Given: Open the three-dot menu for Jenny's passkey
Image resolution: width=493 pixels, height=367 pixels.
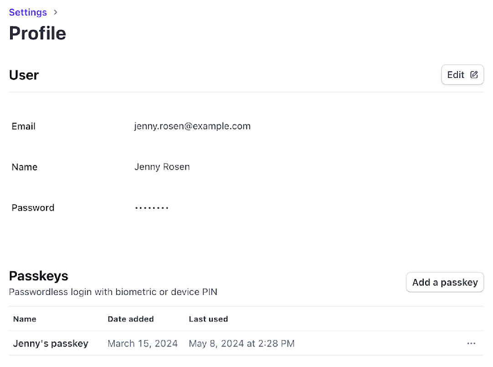Looking at the screenshot, I should click(471, 343).
